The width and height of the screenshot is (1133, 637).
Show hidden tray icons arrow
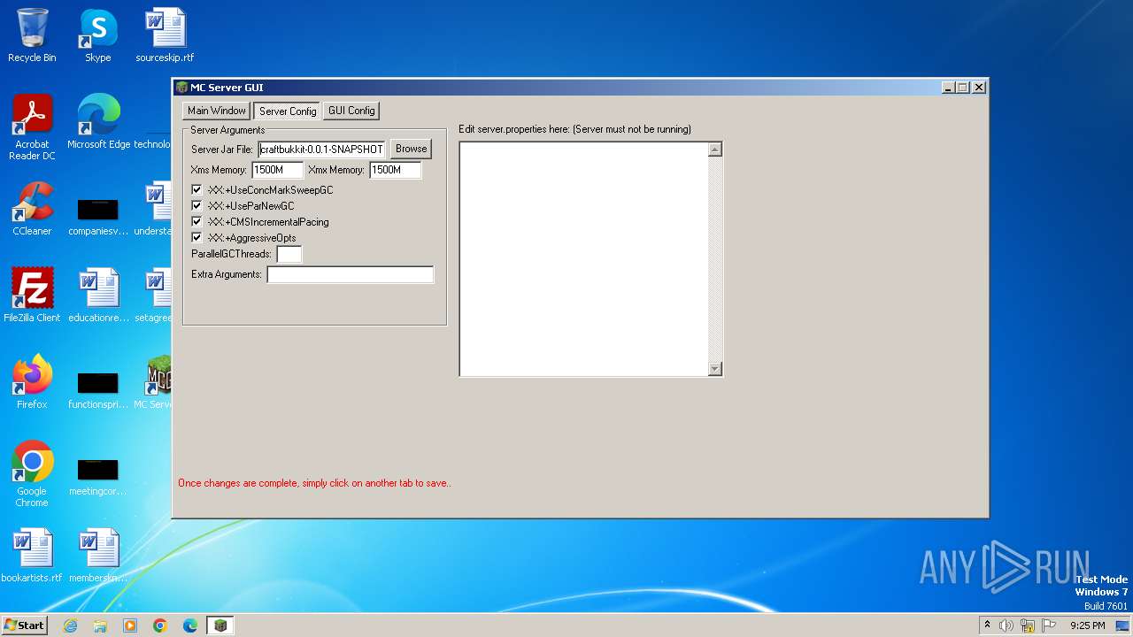coord(987,625)
